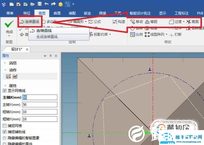Screen dimensions: 204x145
Task: Toggle the 构造 construction geometry tool
Action: (119, 22)
